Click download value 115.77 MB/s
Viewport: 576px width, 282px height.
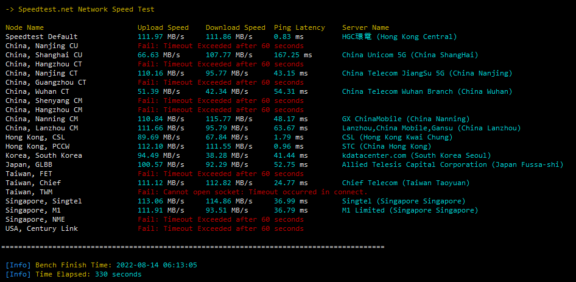pos(229,119)
